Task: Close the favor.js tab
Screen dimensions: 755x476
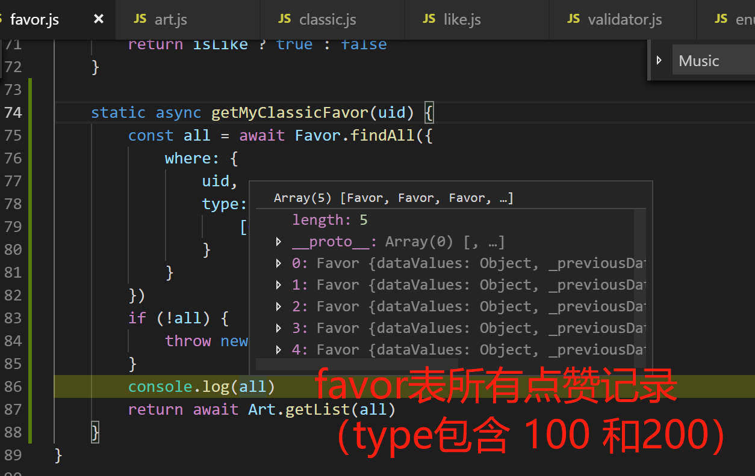Action: click(x=98, y=19)
